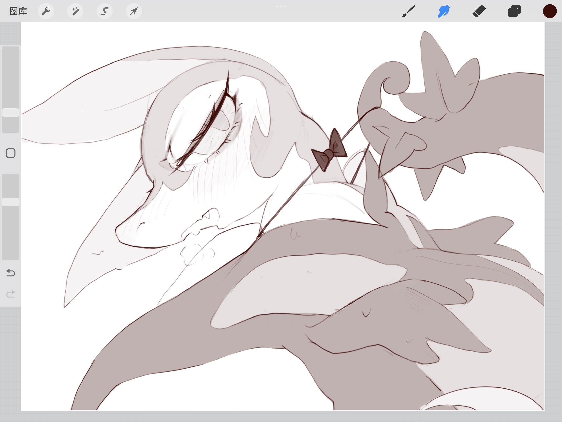The image size is (562, 422).
Task: Click the Redo arrow
Action: (x=11, y=294)
